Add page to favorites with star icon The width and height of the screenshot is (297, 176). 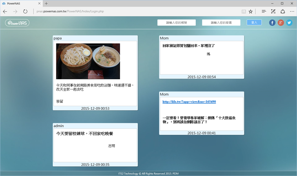tap(250, 11)
